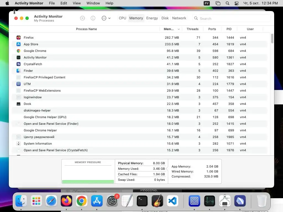Open Firefox from the Dock
The width and height of the screenshot is (283, 212).
pos(66,201)
